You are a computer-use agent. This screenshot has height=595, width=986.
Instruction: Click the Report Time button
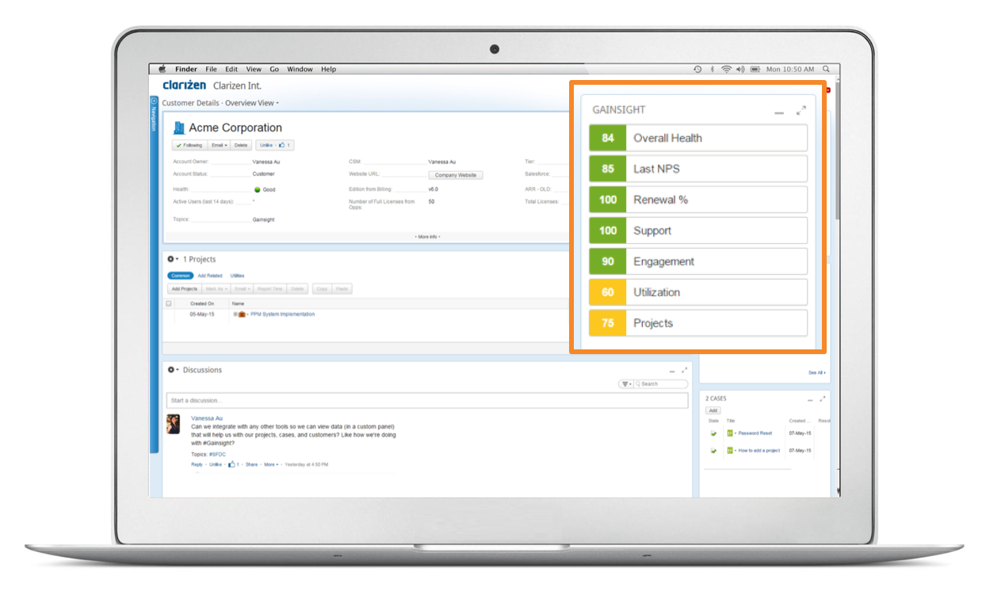click(270, 289)
